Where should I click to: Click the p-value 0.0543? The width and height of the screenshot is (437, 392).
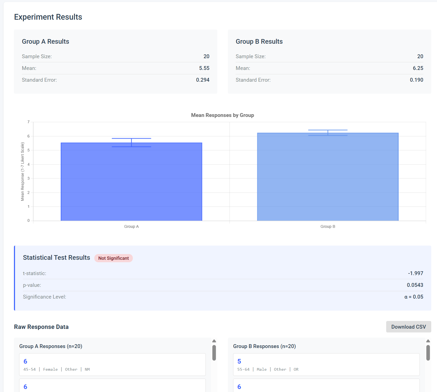click(x=415, y=285)
